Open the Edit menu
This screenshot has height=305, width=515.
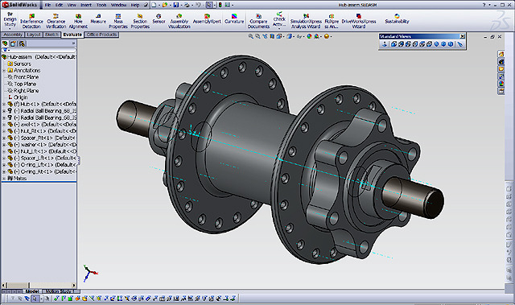point(59,5)
